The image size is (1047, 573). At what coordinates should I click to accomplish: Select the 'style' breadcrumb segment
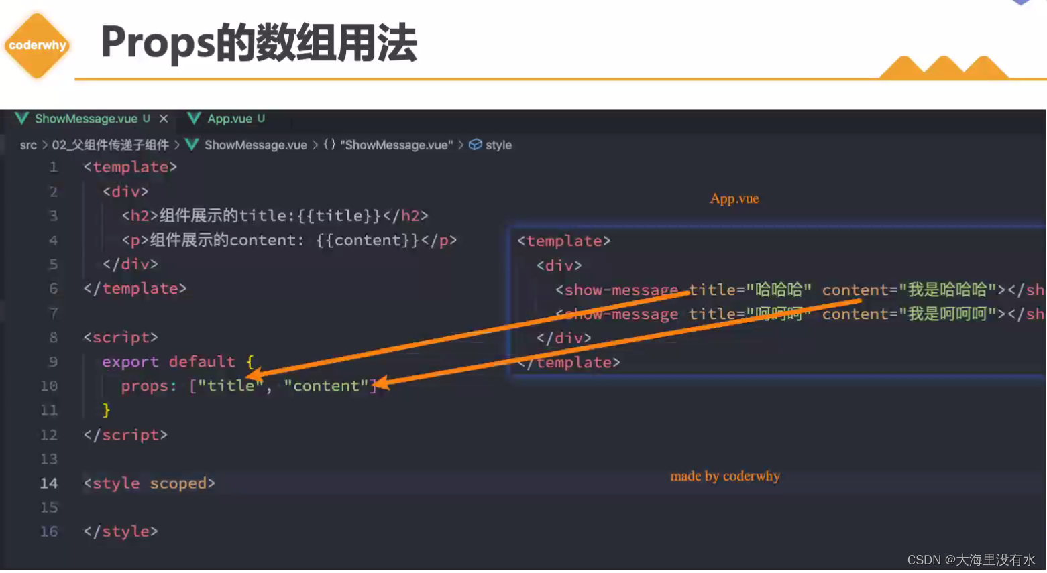498,145
